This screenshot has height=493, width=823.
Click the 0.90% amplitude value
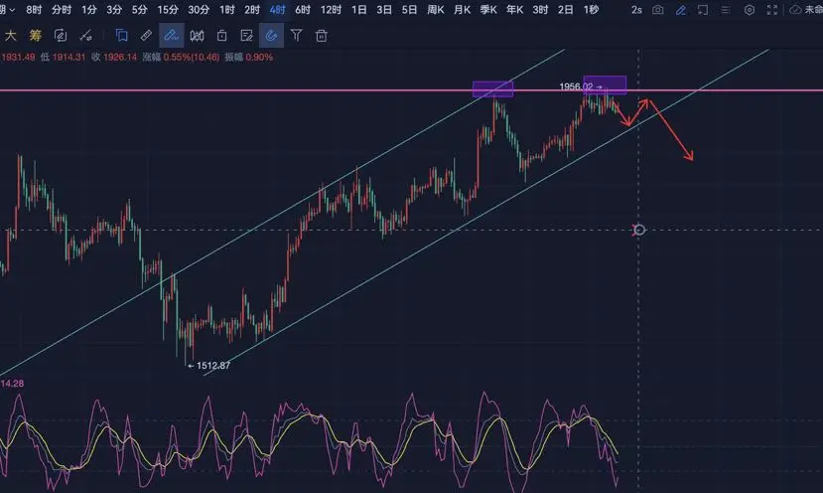(x=259, y=58)
